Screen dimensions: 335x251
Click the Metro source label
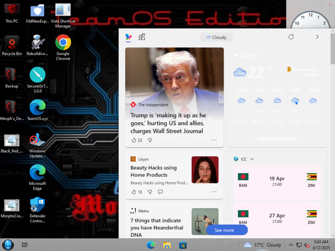pyautogui.click(x=143, y=211)
